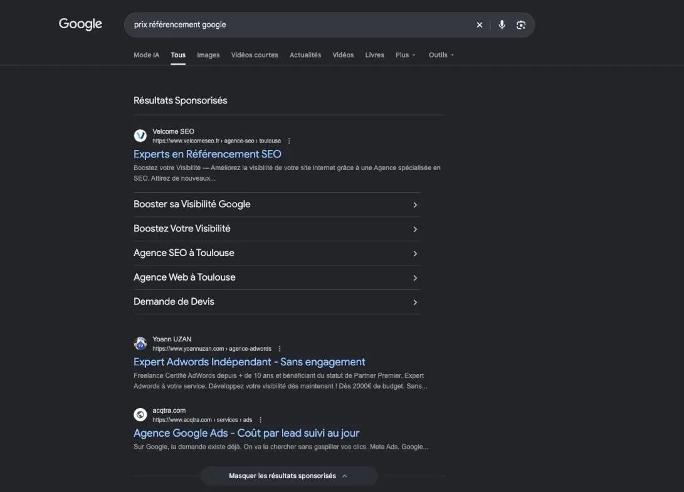Image resolution: width=684 pixels, height=492 pixels.
Task: Click the acqtra.com advertiser name
Action: coord(169,410)
